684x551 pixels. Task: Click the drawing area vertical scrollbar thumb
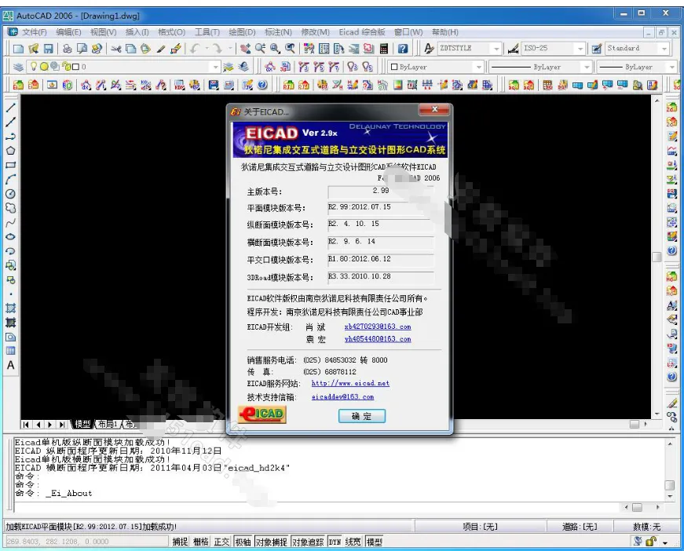[657, 257]
